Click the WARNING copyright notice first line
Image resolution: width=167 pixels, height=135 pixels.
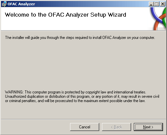pyautogui.click(x=75, y=92)
